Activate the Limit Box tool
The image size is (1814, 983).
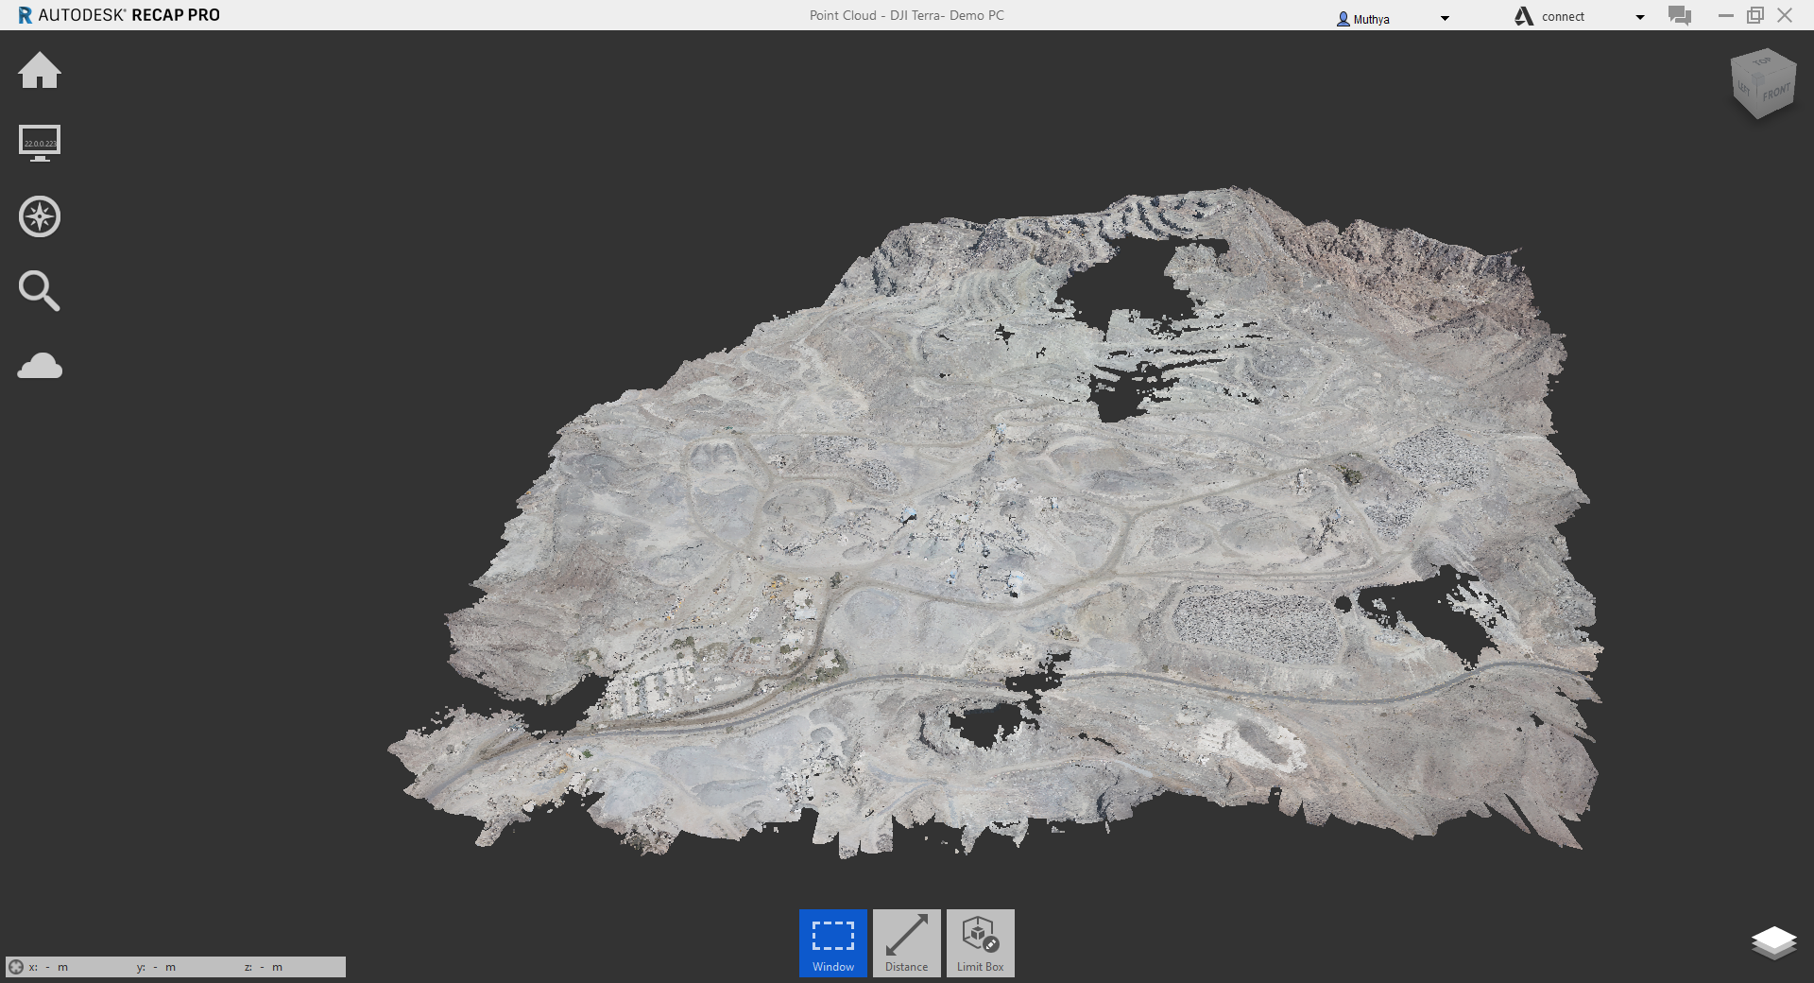[x=979, y=942]
